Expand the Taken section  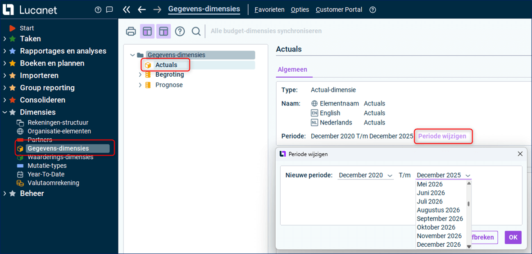coord(5,39)
